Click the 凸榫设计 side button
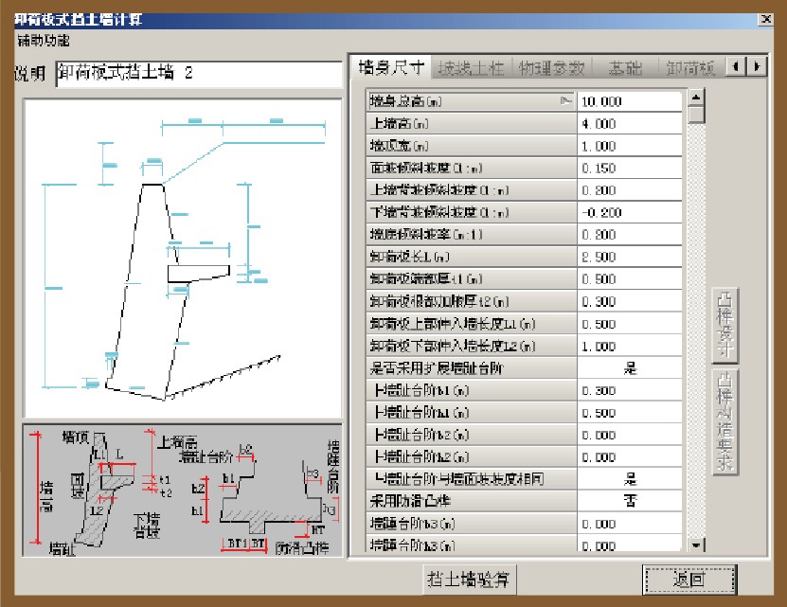The height and width of the screenshot is (607, 787). coord(724,325)
